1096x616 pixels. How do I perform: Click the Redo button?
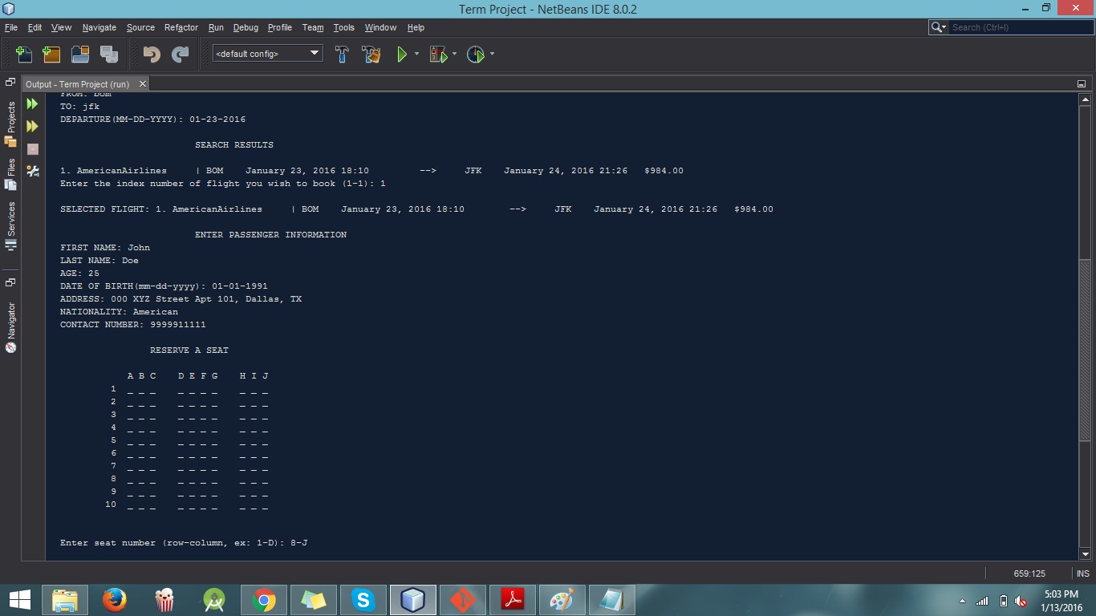(x=182, y=54)
